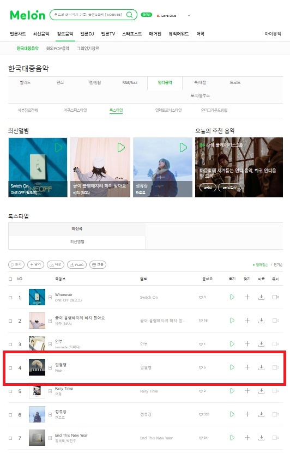Open the 해외POP음악 link
Viewport: 290px width, 453px height.
pyautogui.click(x=57, y=49)
